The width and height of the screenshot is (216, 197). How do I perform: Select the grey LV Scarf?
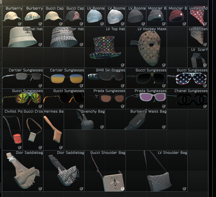pyautogui.click(x=198, y=58)
